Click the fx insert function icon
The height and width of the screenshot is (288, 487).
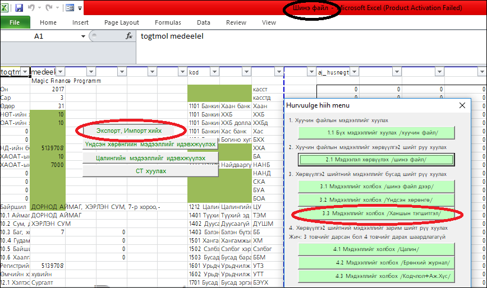[x=129, y=36]
